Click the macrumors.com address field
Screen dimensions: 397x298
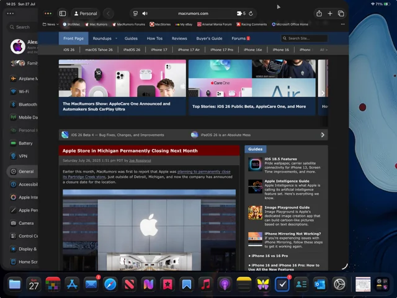tap(193, 14)
